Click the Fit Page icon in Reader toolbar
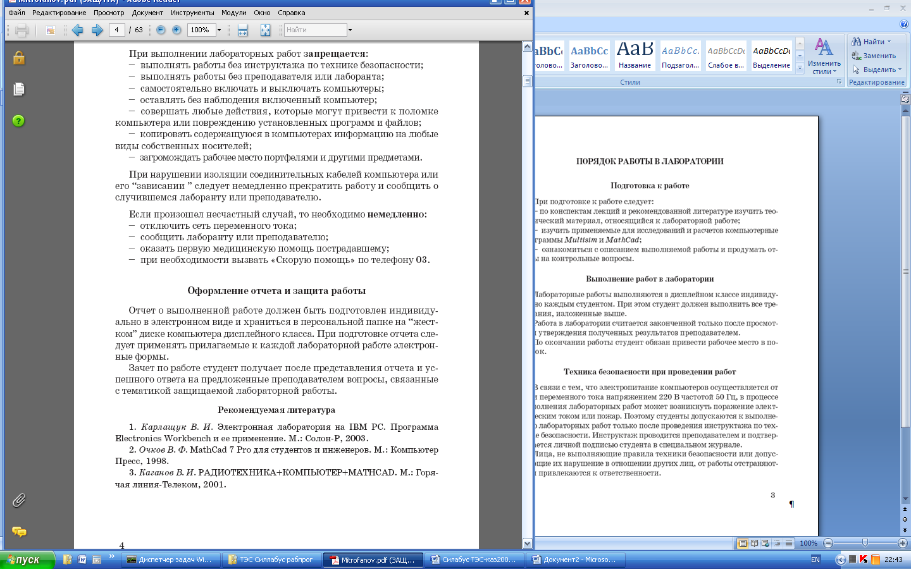The width and height of the screenshot is (911, 569). [265, 30]
